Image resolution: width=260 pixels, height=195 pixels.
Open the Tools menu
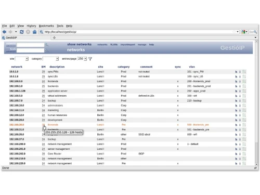point(60,26)
